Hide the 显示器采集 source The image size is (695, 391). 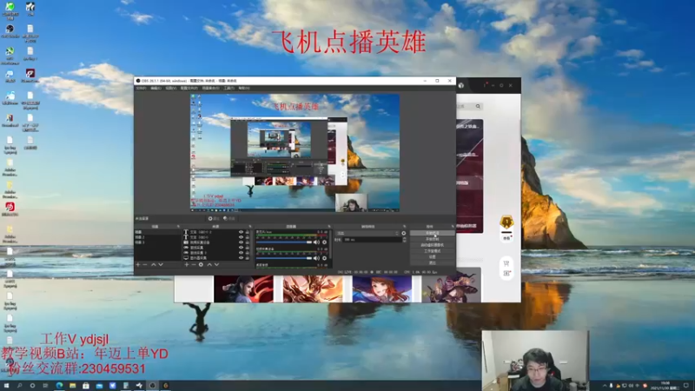pos(242,257)
